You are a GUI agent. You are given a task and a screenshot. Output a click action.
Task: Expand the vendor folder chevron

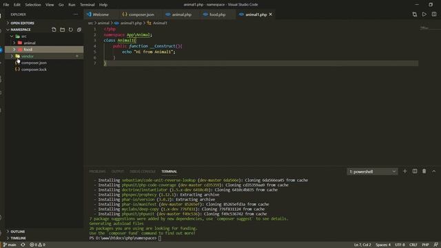click(12, 56)
